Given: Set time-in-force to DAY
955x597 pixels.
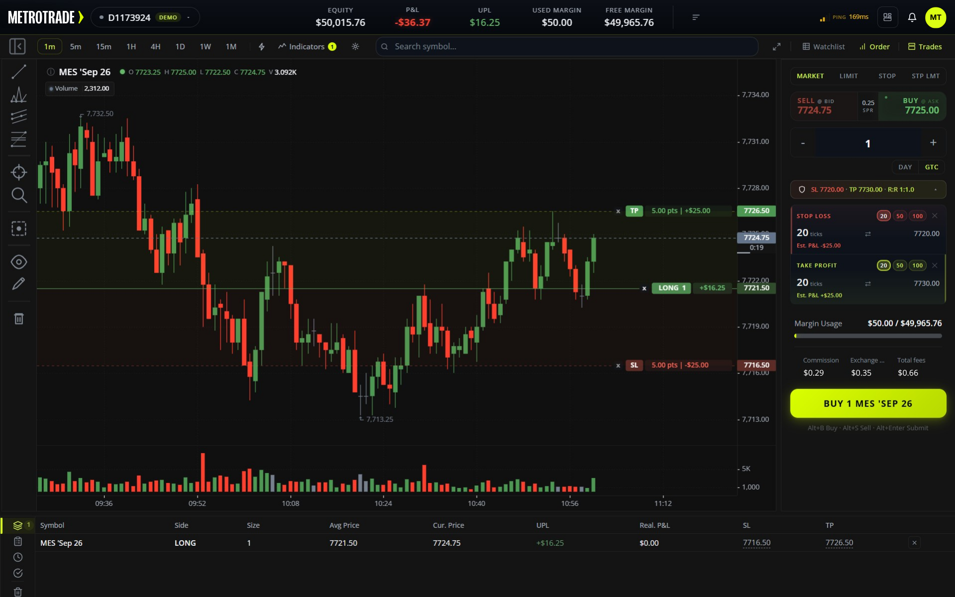Looking at the screenshot, I should coord(905,167).
